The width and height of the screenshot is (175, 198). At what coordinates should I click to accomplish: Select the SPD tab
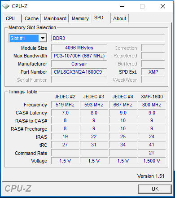coord(101,18)
